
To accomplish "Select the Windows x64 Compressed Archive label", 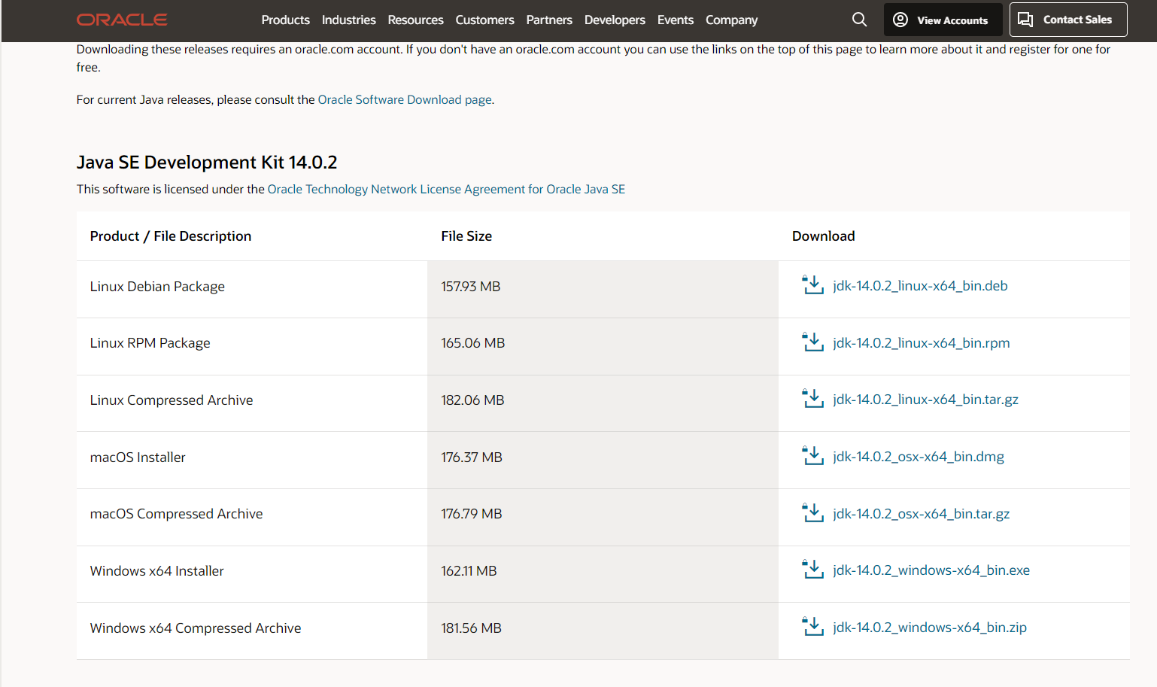I will (x=196, y=628).
